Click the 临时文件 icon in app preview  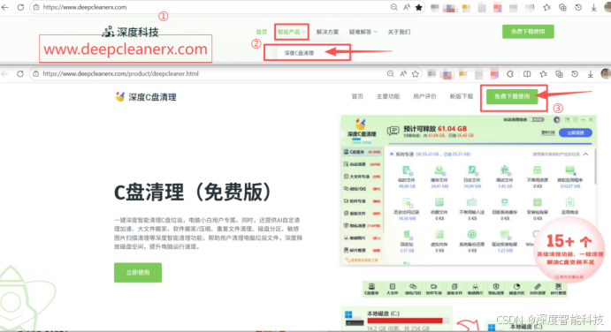[x=407, y=170]
